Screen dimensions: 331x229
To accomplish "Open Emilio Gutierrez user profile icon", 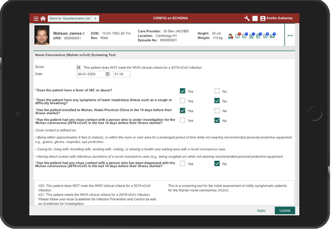I will tap(263, 18).
